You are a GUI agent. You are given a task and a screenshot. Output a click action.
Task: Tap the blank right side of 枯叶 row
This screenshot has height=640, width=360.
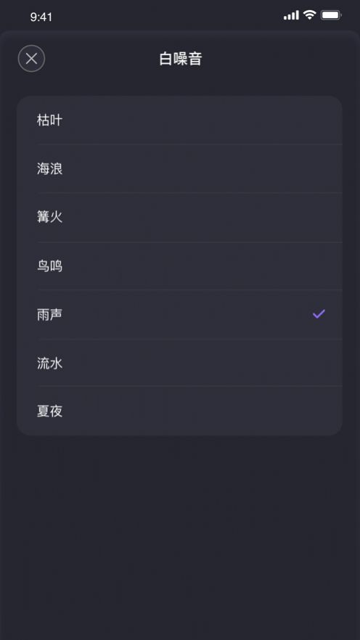202,120
